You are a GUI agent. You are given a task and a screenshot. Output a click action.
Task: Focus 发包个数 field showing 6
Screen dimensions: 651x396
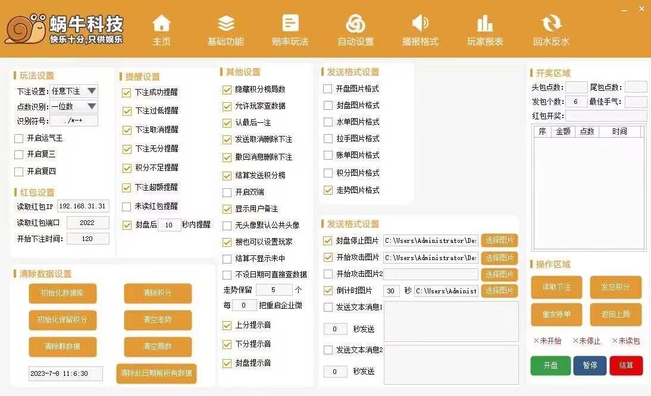[x=576, y=102]
